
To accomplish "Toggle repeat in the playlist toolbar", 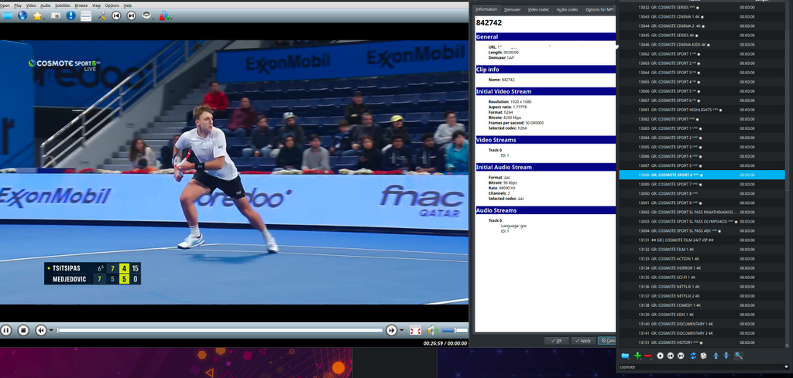I will pyautogui.click(x=693, y=356).
